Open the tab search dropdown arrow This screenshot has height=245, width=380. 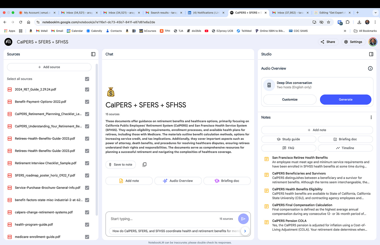(x=376, y=12)
